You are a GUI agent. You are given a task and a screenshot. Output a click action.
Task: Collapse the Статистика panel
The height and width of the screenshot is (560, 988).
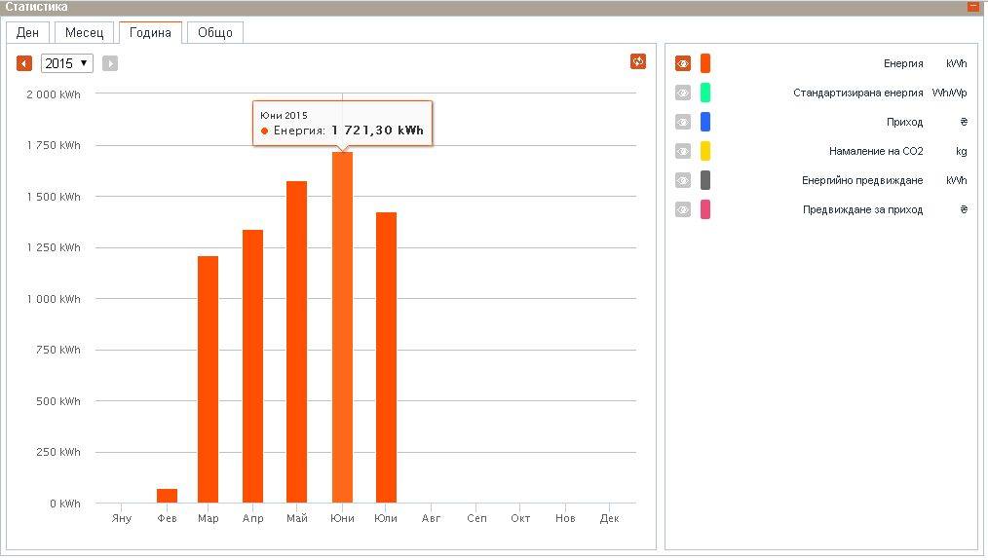(x=972, y=7)
